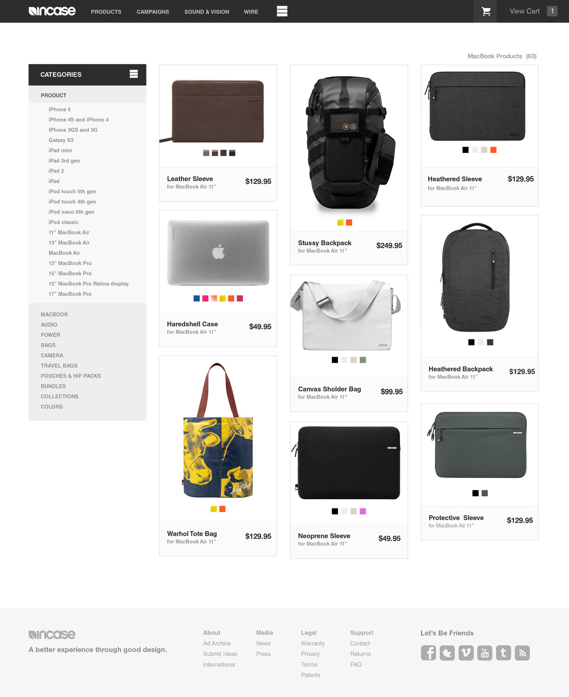The image size is (569, 697).
Task: Click the View Cart link
Action: (525, 11)
